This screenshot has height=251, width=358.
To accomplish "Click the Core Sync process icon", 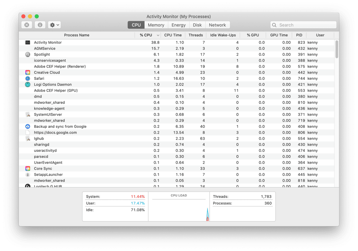I will (28, 169).
